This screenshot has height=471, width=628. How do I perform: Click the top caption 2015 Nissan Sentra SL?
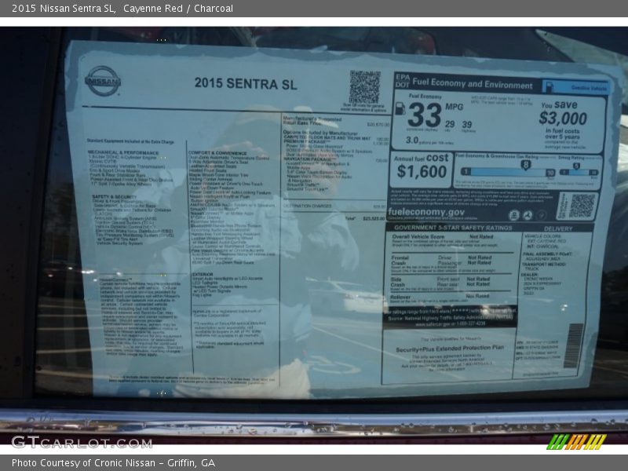point(64,9)
